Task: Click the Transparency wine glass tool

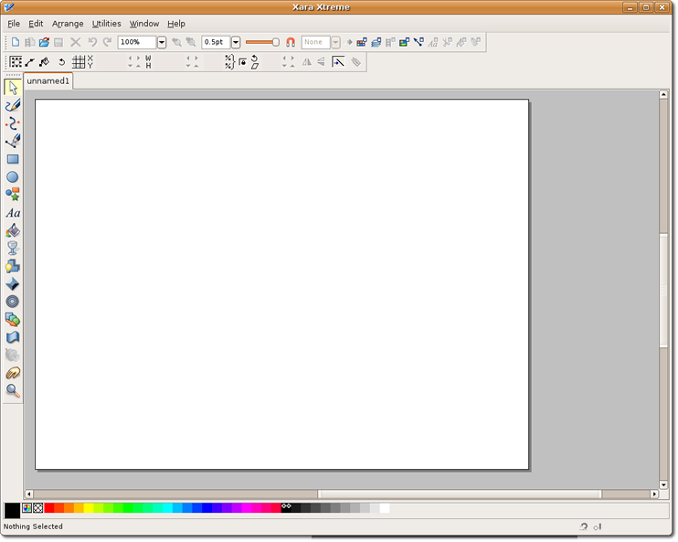Action: pos(13,248)
